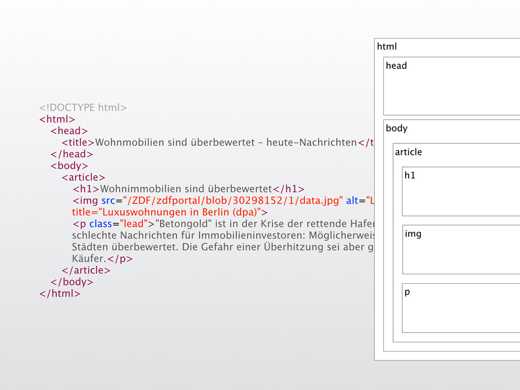Click the opening <head> tag in code
This screenshot has width=520, height=390.
(69, 131)
